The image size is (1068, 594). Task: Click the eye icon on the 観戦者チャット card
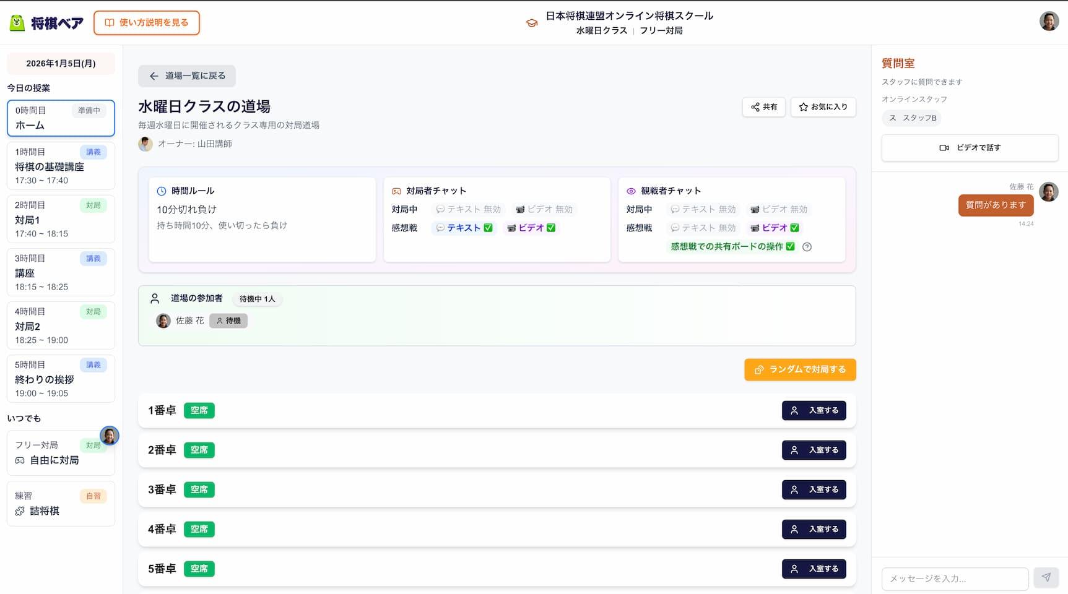631,191
